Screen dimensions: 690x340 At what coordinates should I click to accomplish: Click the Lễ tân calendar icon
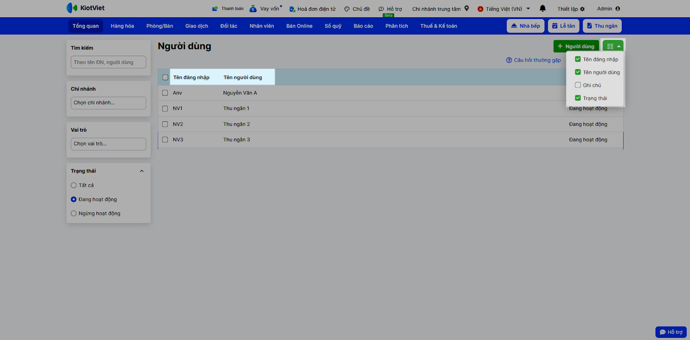tap(555, 26)
